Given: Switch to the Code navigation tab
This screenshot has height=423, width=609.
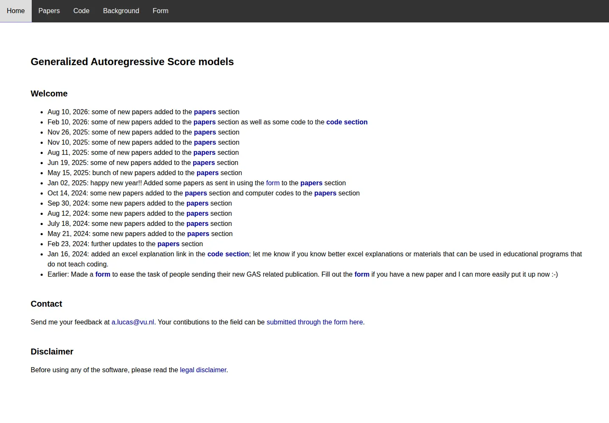Looking at the screenshot, I should [81, 11].
